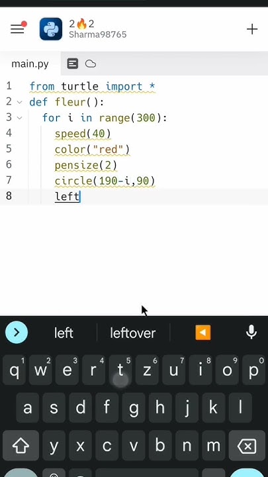Tap the t key
The height and width of the screenshot is (477, 268).
coord(120,370)
